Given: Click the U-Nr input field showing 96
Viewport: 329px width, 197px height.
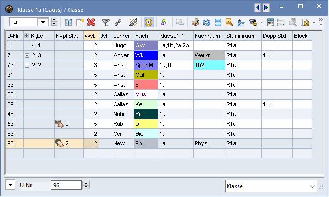Looking at the screenshot, I should pos(66,185).
